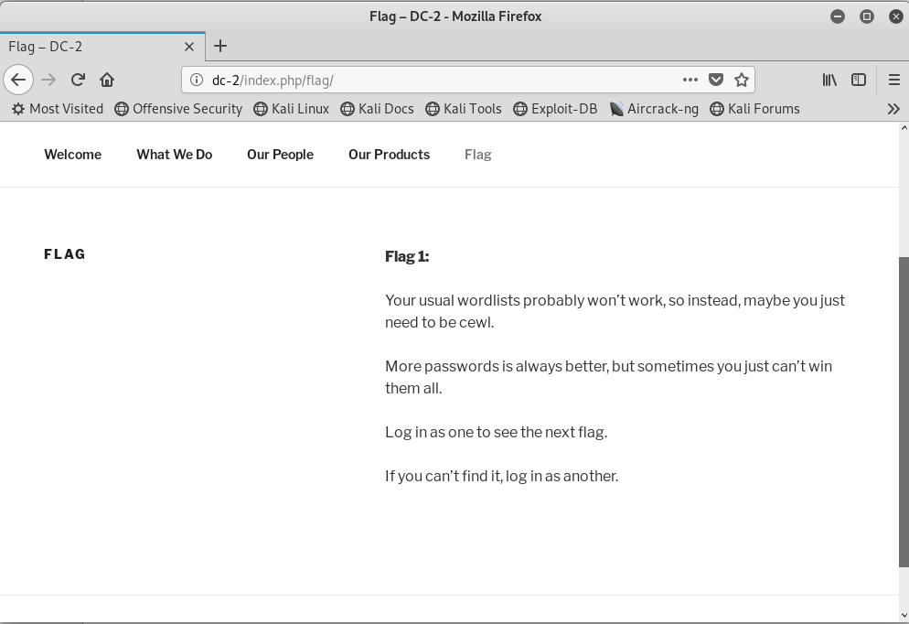
Task: Bookmark this page with the star
Action: pos(742,80)
